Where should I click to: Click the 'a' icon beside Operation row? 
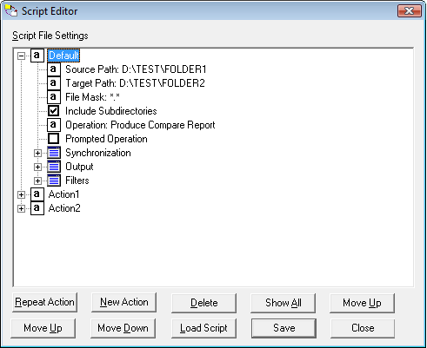[54, 125]
